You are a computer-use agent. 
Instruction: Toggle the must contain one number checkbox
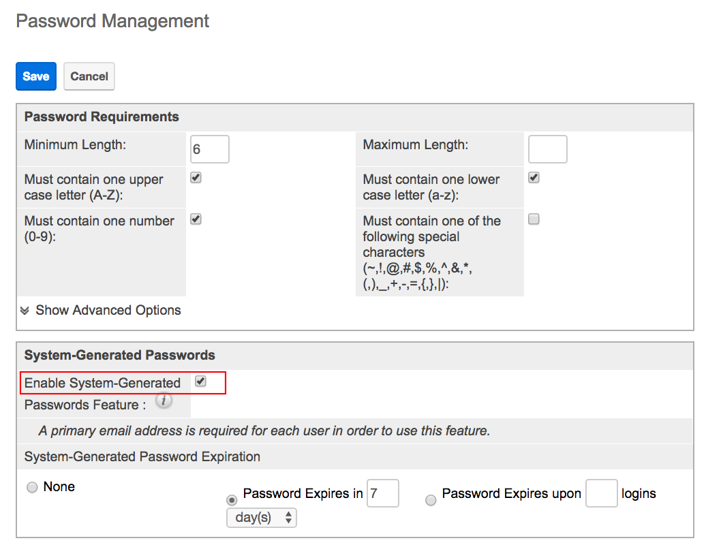click(196, 219)
